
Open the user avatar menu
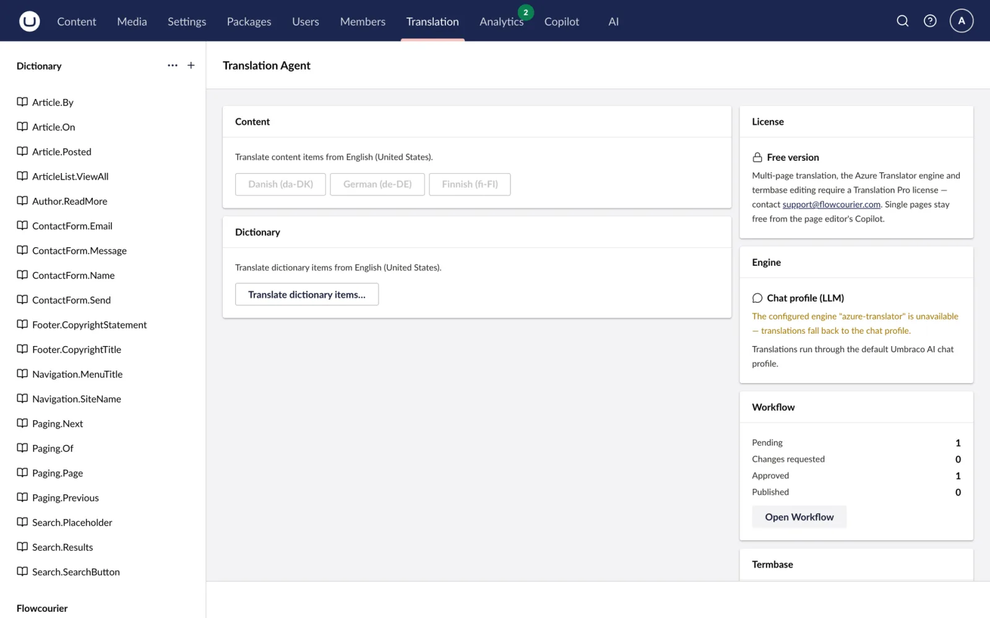(x=962, y=21)
